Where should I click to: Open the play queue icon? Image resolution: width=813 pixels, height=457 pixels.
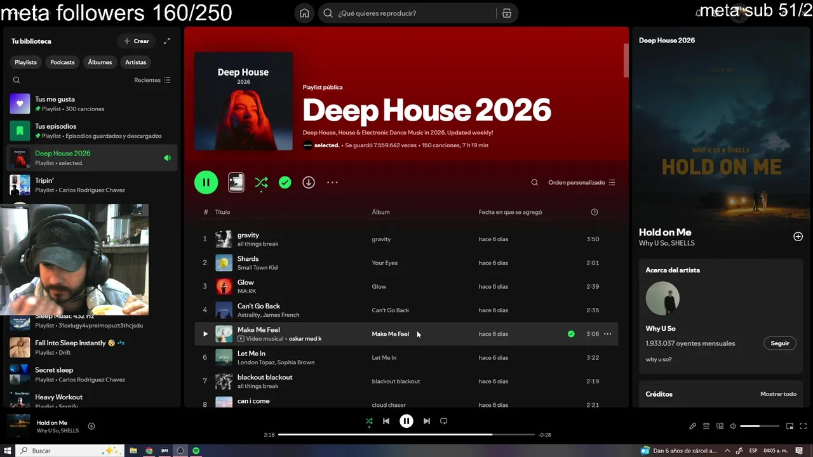click(706, 427)
